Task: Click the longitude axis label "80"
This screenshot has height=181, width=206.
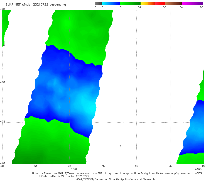Action: 136,166
